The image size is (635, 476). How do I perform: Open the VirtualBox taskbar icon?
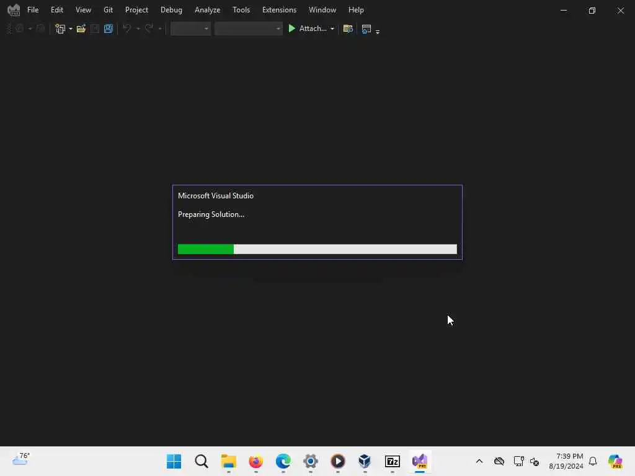tap(365, 461)
